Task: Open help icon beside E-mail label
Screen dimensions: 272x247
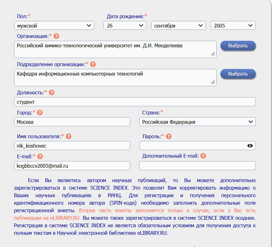Action: [x=40, y=156]
